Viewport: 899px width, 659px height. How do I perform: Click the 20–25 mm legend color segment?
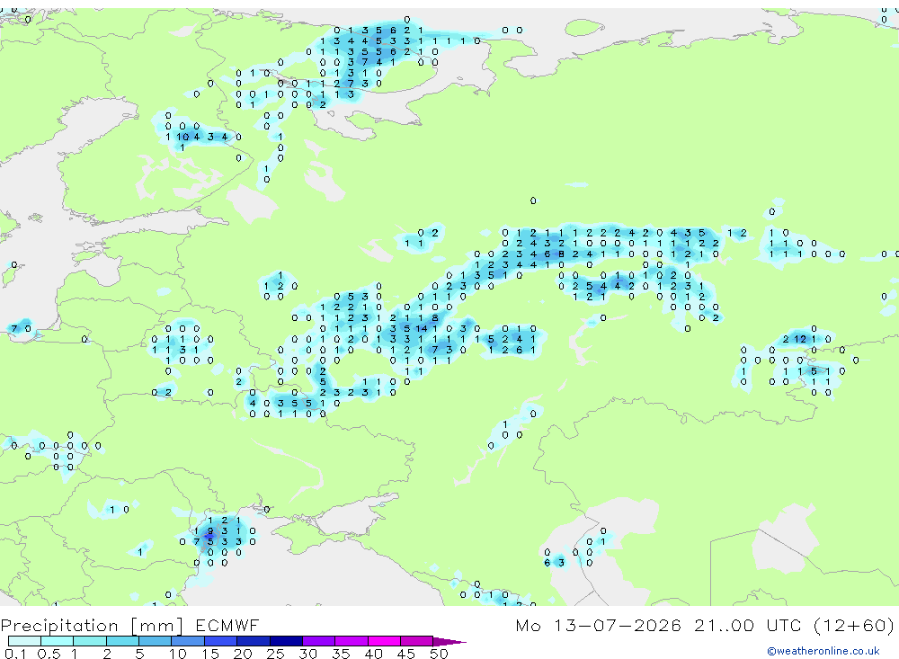click(254, 641)
